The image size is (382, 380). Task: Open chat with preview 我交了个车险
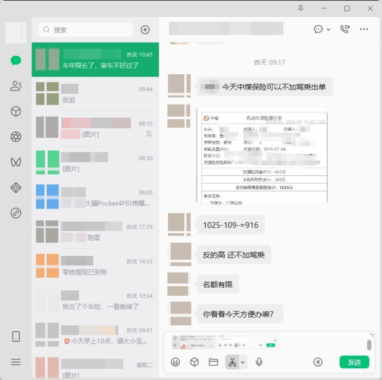(95, 301)
